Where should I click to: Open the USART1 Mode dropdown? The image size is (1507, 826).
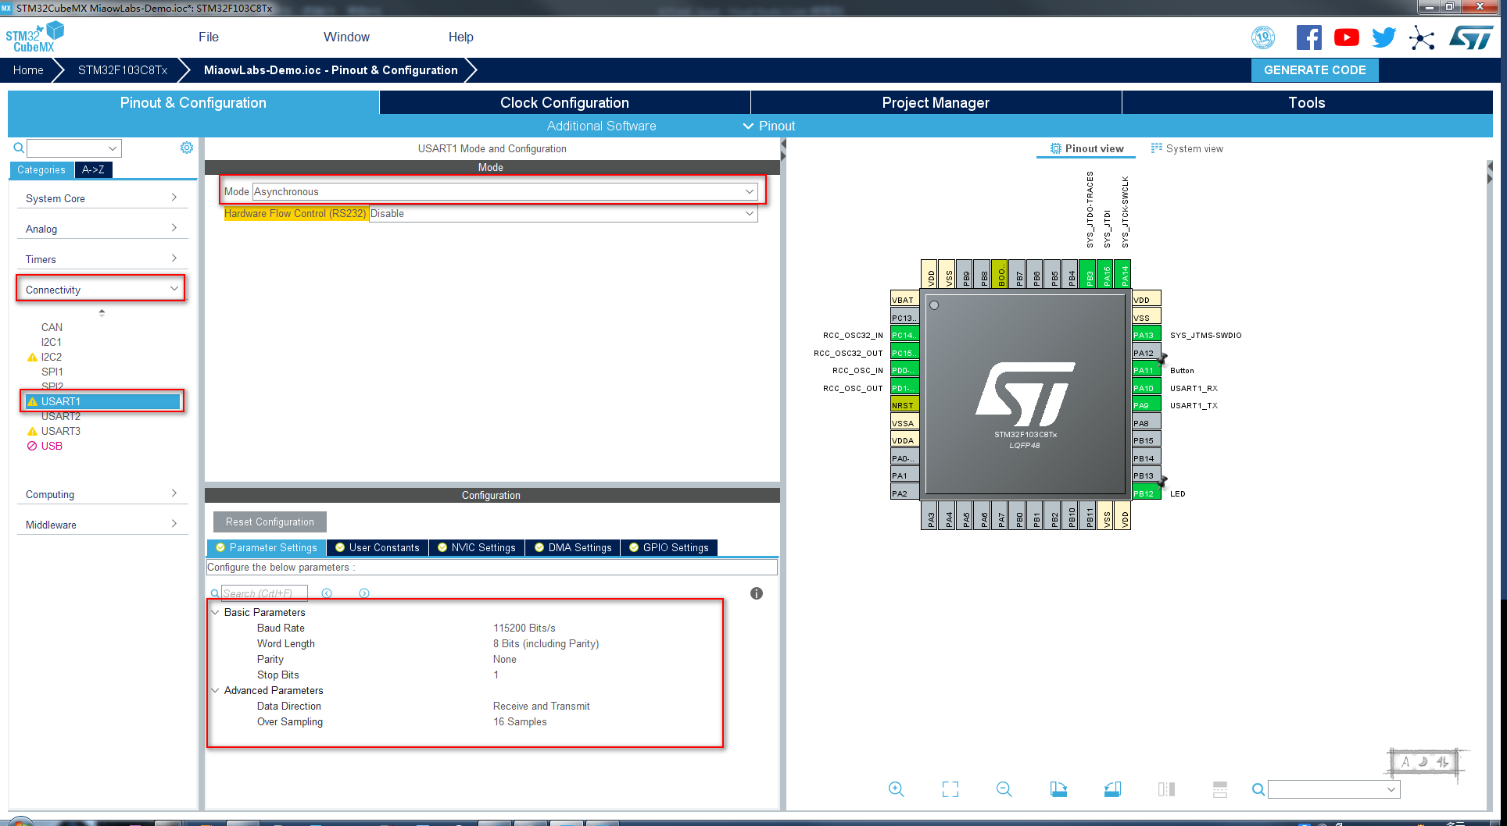[505, 191]
